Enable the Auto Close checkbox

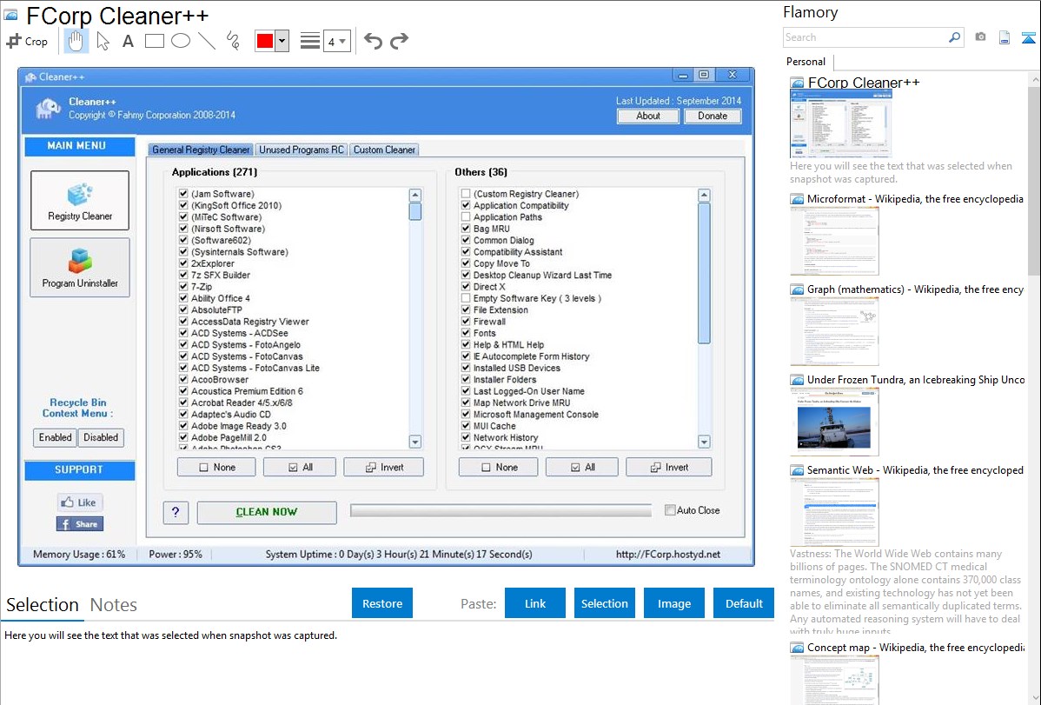pyautogui.click(x=670, y=510)
